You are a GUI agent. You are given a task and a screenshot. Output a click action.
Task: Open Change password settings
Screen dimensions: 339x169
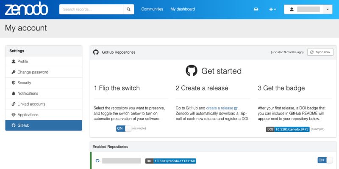(x=44, y=72)
